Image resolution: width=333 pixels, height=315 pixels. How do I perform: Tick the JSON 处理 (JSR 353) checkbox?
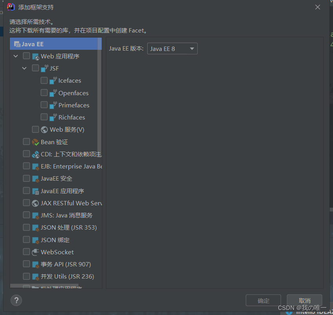click(x=26, y=227)
